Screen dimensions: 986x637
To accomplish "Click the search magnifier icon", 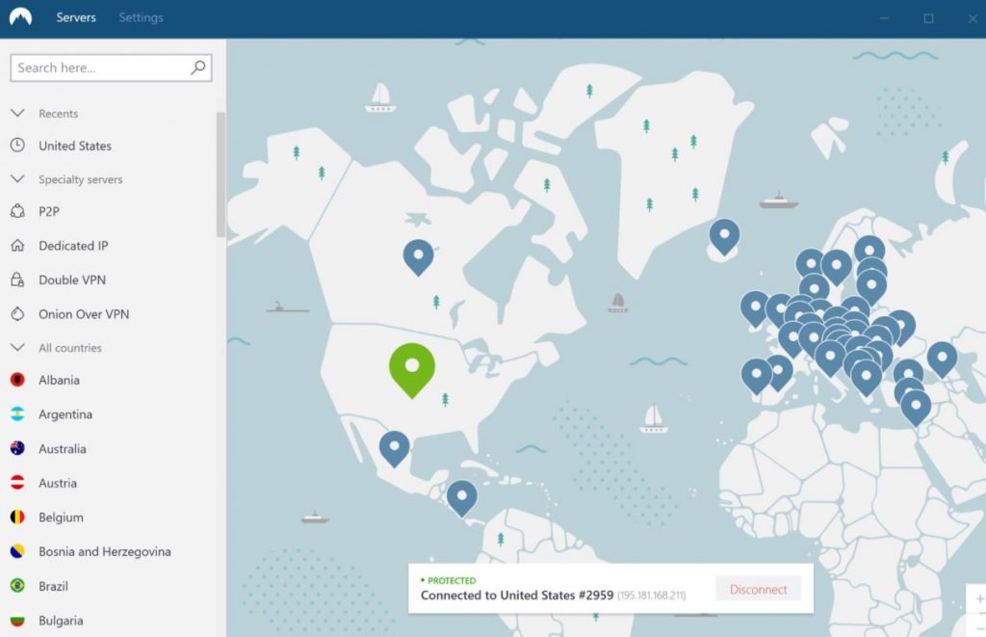I will click(198, 67).
